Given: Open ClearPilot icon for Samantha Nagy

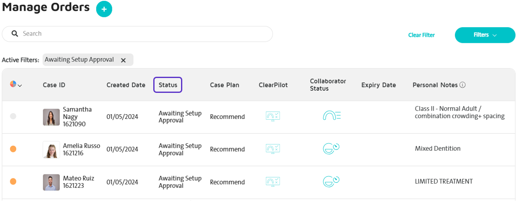Looking at the screenshot, I should [x=273, y=116].
